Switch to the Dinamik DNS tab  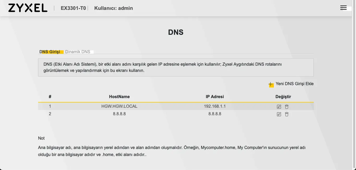[78, 52]
